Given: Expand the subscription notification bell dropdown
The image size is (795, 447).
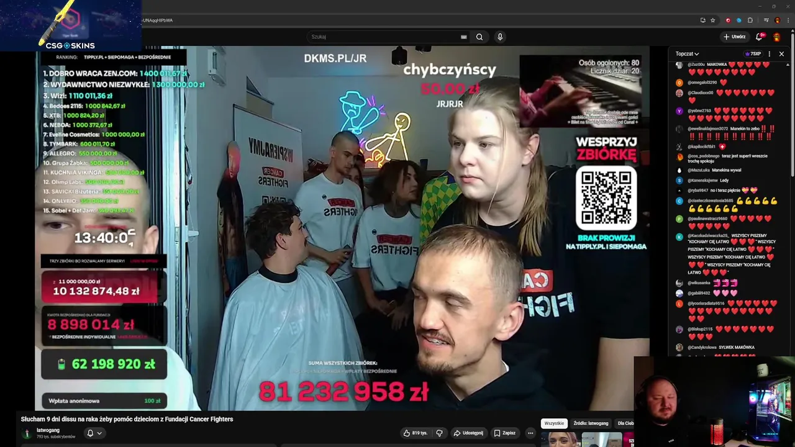Looking at the screenshot, I should coord(94,433).
